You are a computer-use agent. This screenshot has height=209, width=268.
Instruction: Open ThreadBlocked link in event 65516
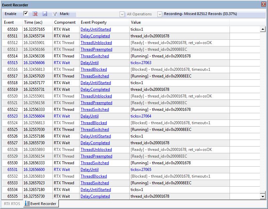pyautogui.click(x=94, y=69)
